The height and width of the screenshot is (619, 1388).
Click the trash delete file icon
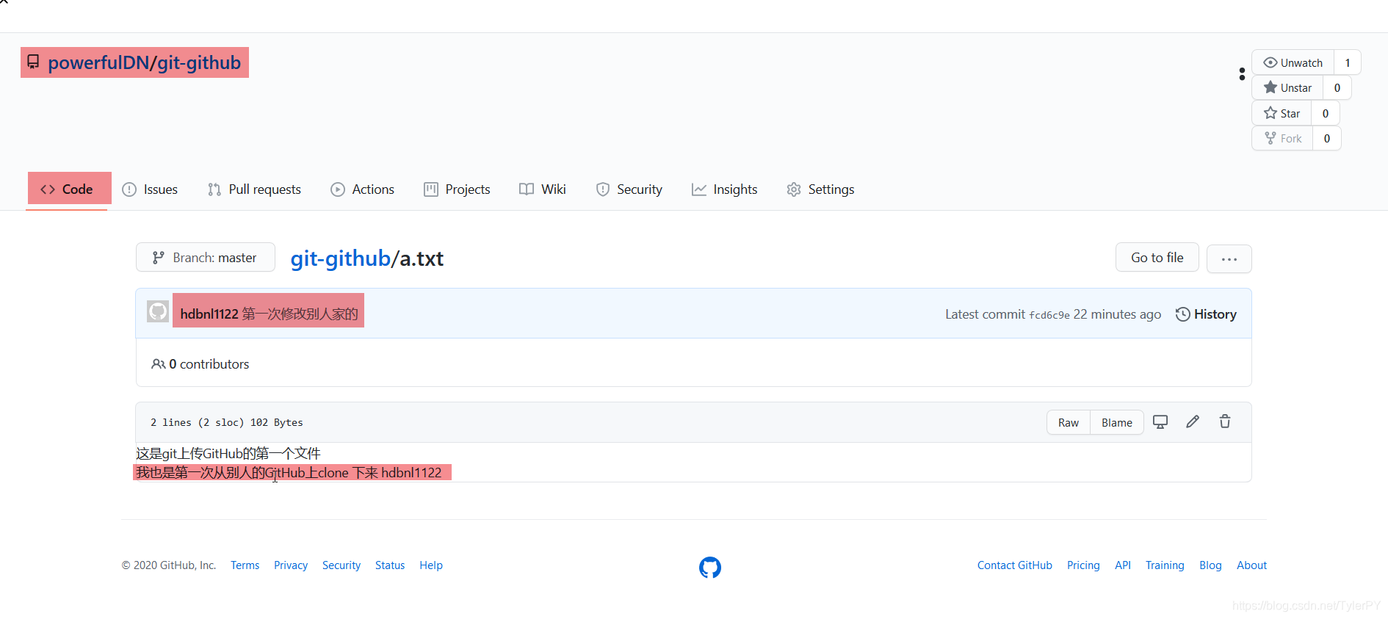coord(1225,421)
